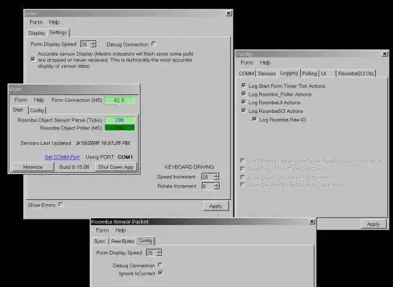The image size is (393, 287).
Task: Toggle Log Start Form Timer Tick Actions
Action: click(x=243, y=86)
